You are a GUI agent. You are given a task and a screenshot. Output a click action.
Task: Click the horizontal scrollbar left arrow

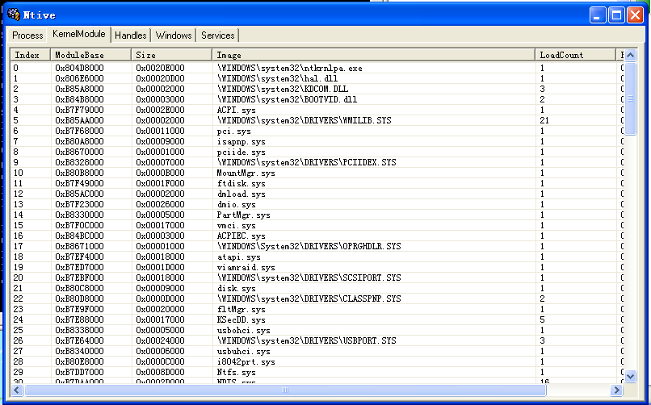[x=17, y=390]
